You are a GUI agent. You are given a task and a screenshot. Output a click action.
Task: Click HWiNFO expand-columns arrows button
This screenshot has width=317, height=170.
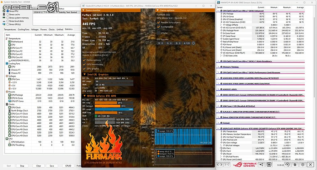pyautogui.click(x=219, y=165)
